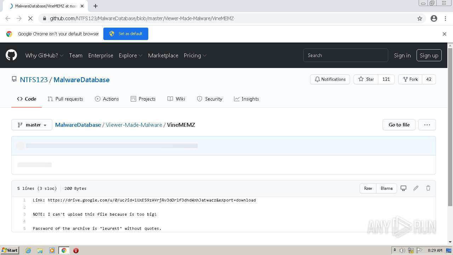Open the Marketplace menu item
The height and width of the screenshot is (255, 453).
[x=163, y=55]
